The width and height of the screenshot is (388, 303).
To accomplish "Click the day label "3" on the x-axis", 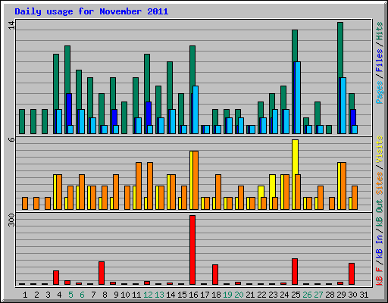I will (48, 295).
